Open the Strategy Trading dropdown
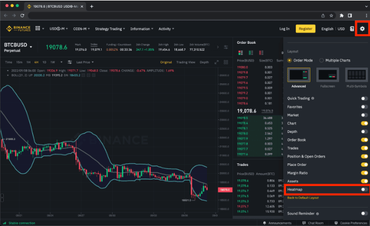 (110, 29)
